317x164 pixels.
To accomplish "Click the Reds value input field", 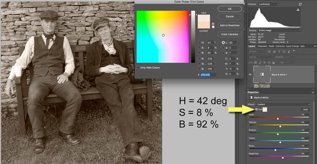I will point(305,114).
